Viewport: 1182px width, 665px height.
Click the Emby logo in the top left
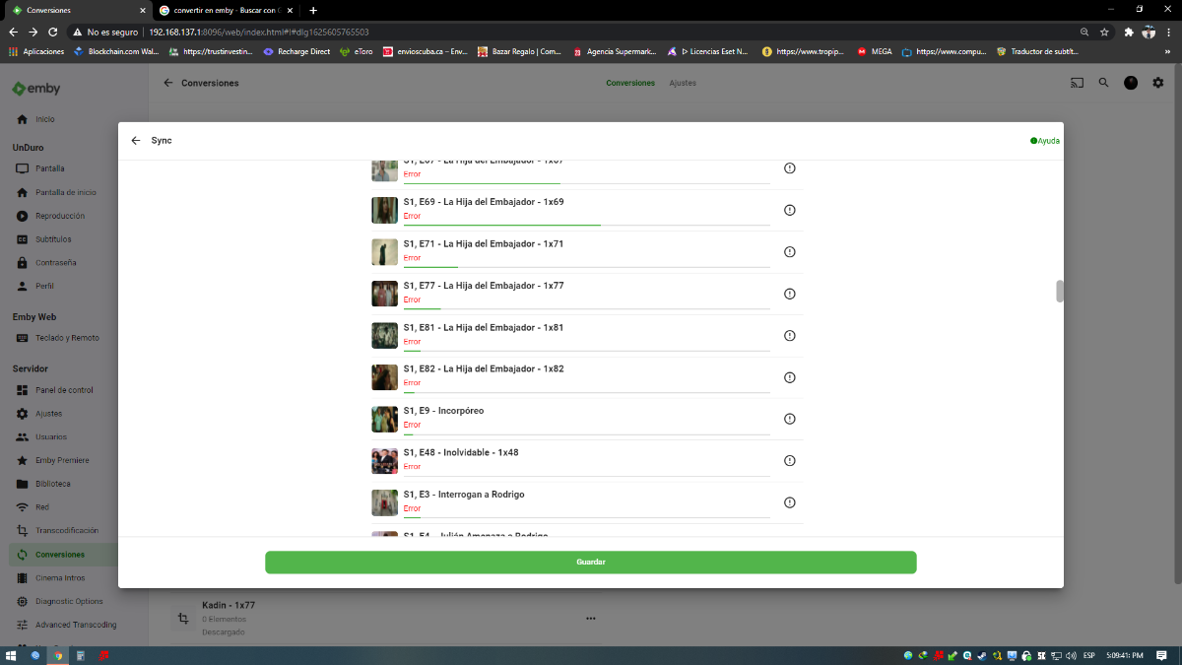[36, 88]
